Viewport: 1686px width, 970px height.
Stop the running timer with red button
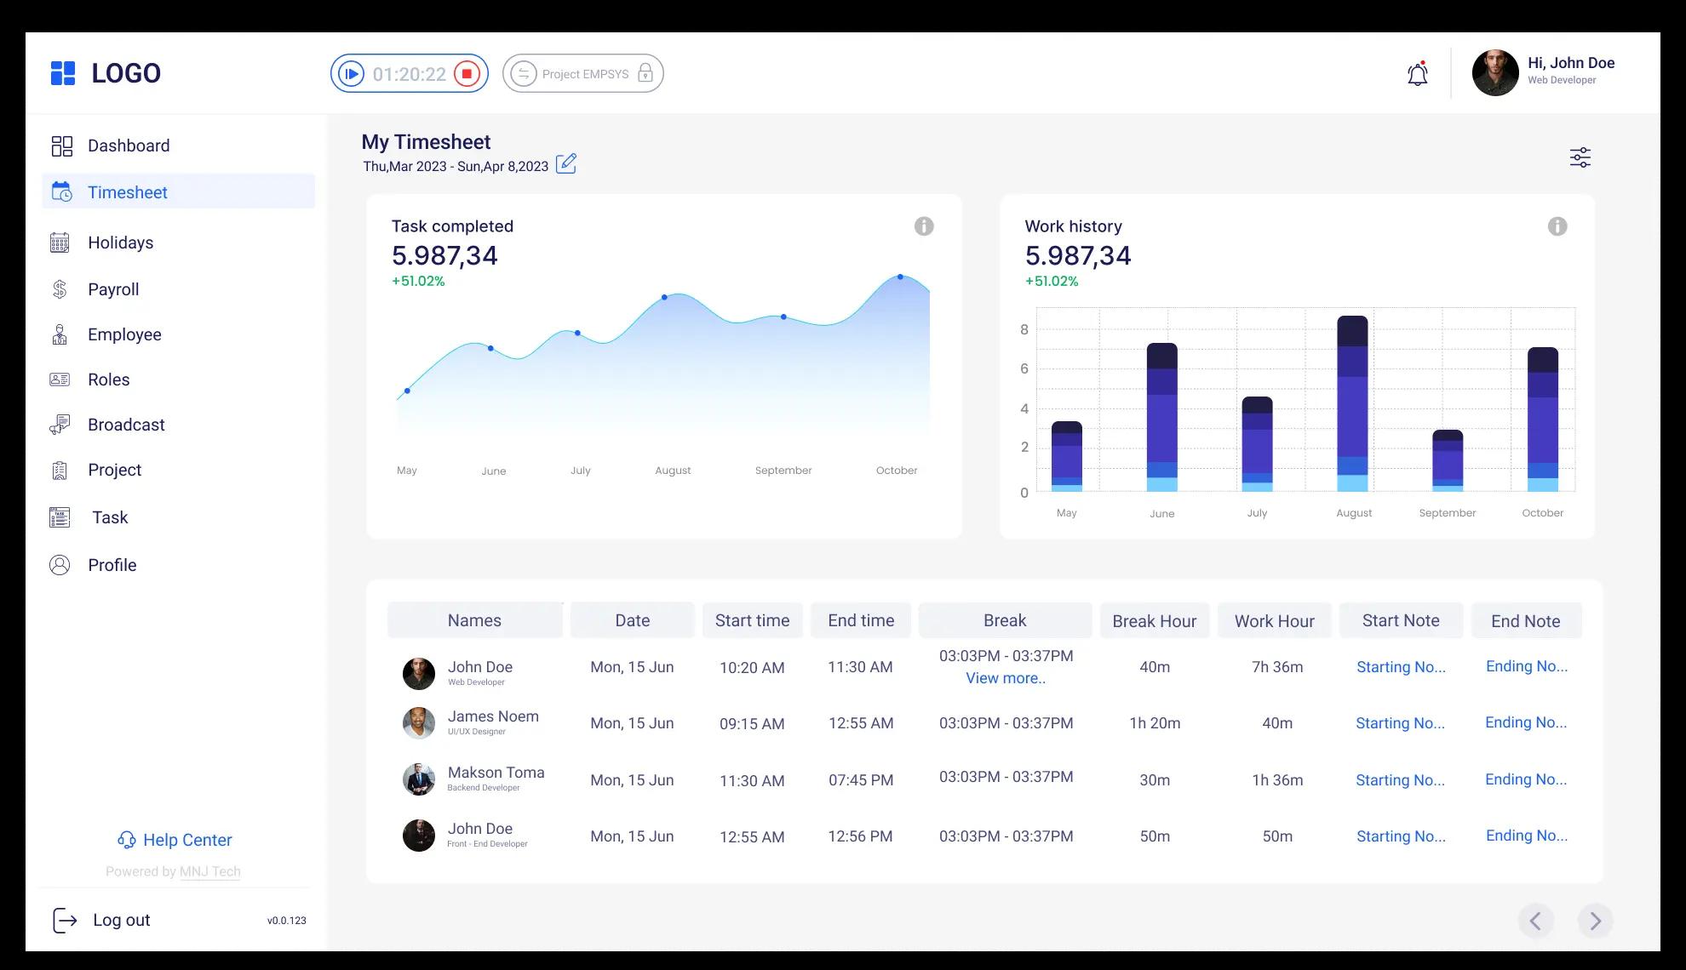[467, 74]
